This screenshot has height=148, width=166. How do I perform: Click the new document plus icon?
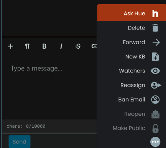(x=155, y=57)
